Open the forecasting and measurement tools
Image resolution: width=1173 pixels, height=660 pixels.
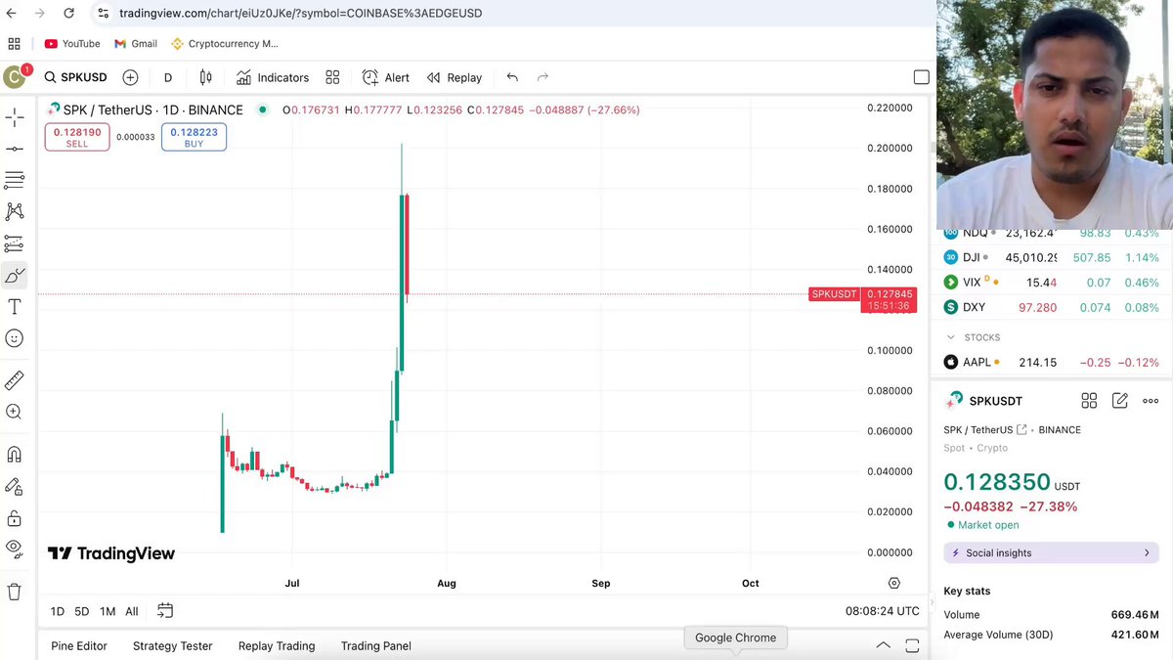(x=15, y=243)
